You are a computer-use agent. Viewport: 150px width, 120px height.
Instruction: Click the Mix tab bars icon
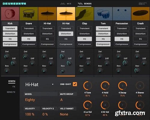[63, 4]
